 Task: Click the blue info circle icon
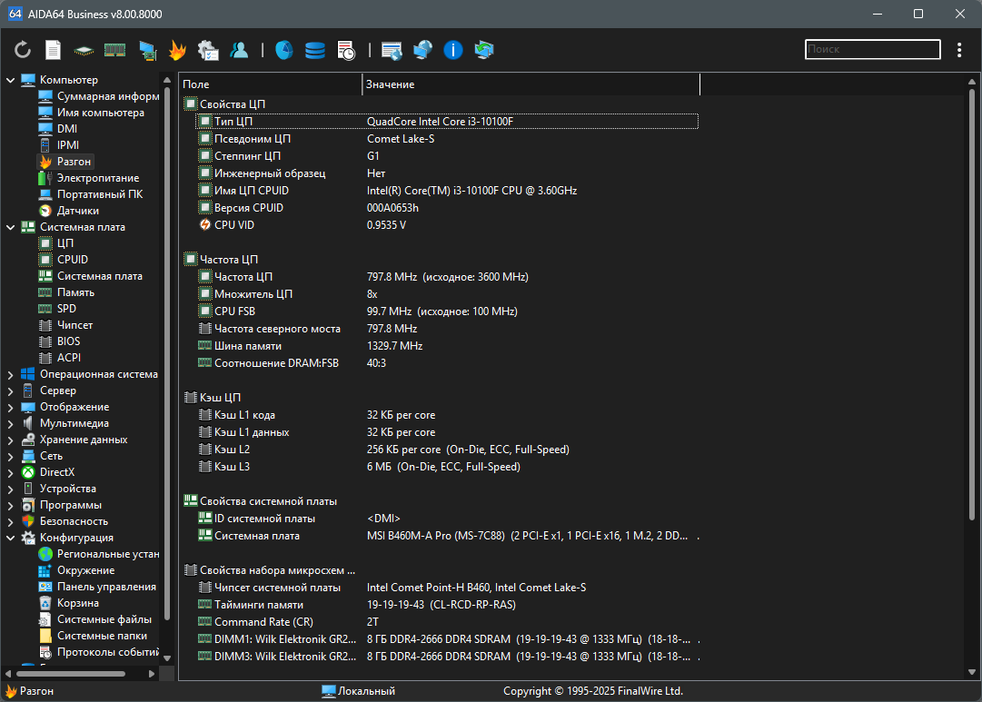[x=452, y=49]
